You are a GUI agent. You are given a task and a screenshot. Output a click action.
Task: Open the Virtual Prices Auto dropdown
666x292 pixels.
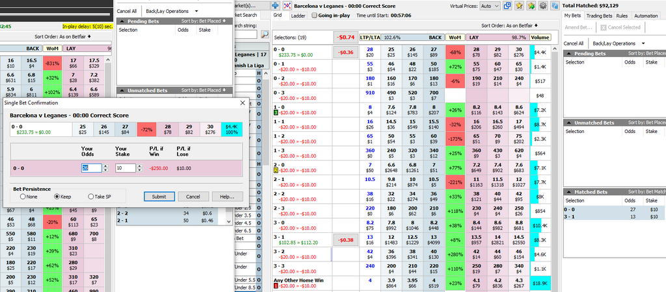coord(490,6)
